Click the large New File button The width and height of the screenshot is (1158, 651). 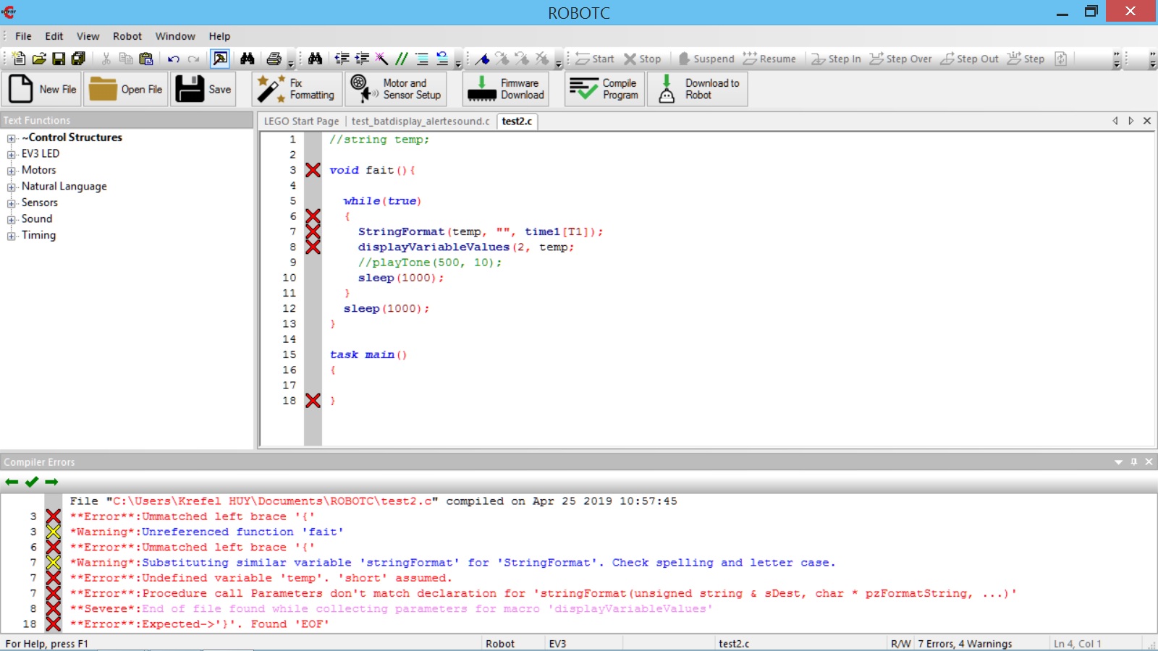coord(42,89)
